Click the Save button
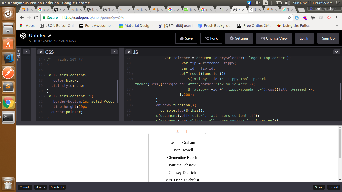The height and width of the screenshot is (192, 342). (x=186, y=38)
